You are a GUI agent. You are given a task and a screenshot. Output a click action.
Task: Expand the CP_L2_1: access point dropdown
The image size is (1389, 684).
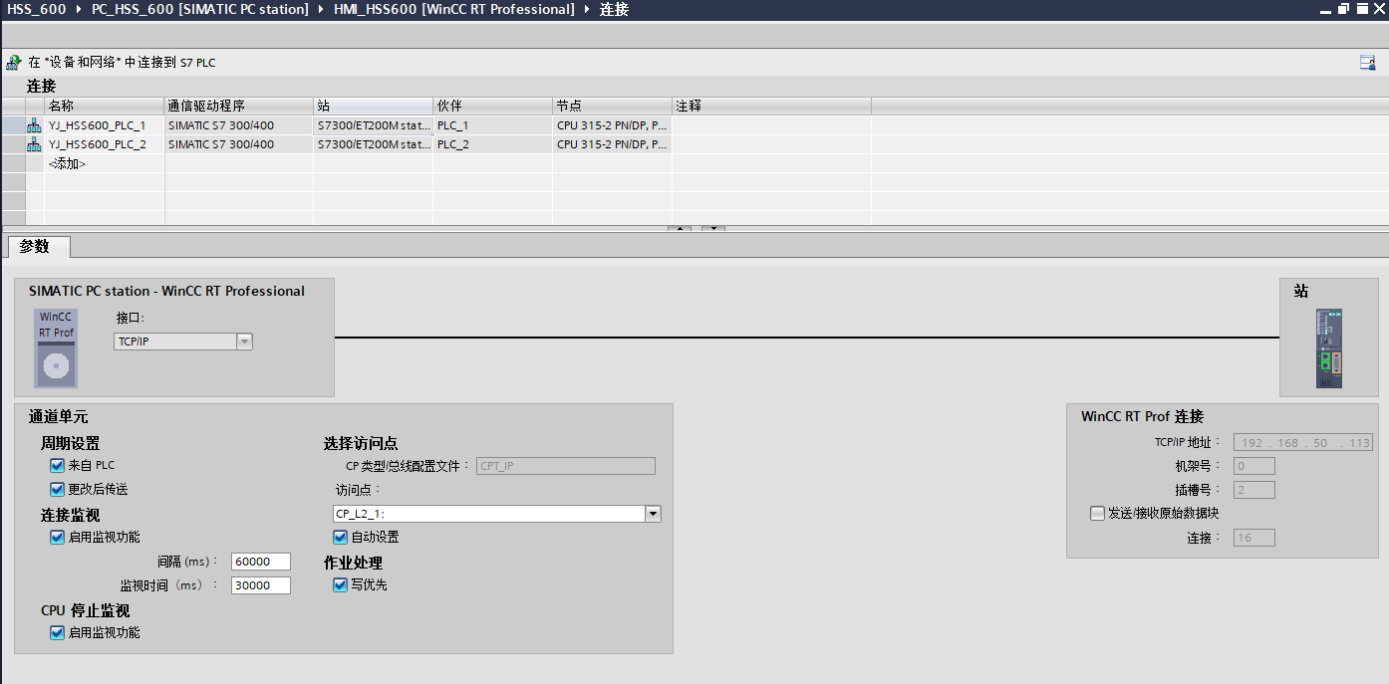click(x=653, y=514)
